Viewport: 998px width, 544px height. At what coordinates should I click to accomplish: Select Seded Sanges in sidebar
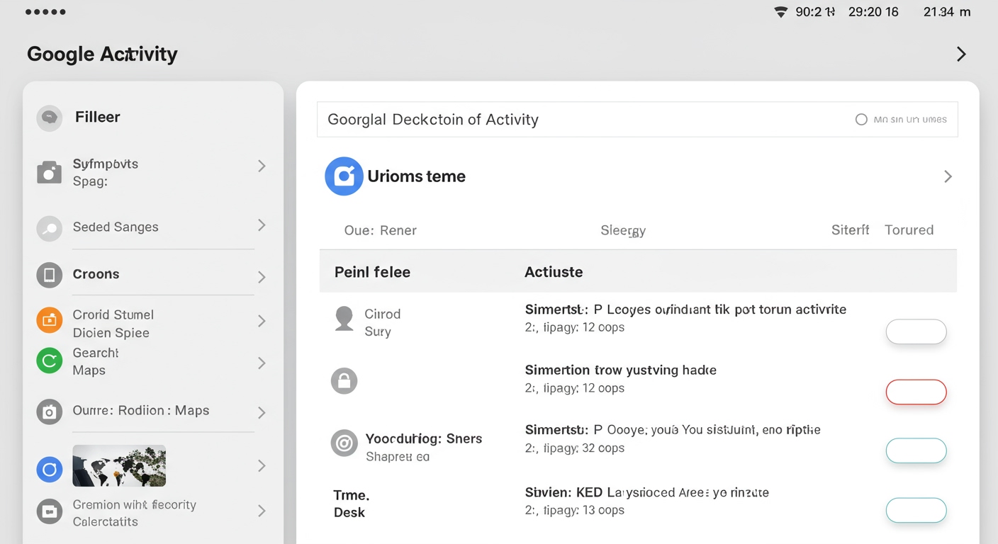116,227
